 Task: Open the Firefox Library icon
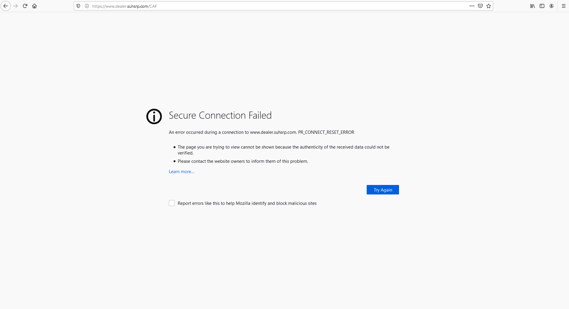pyautogui.click(x=532, y=6)
